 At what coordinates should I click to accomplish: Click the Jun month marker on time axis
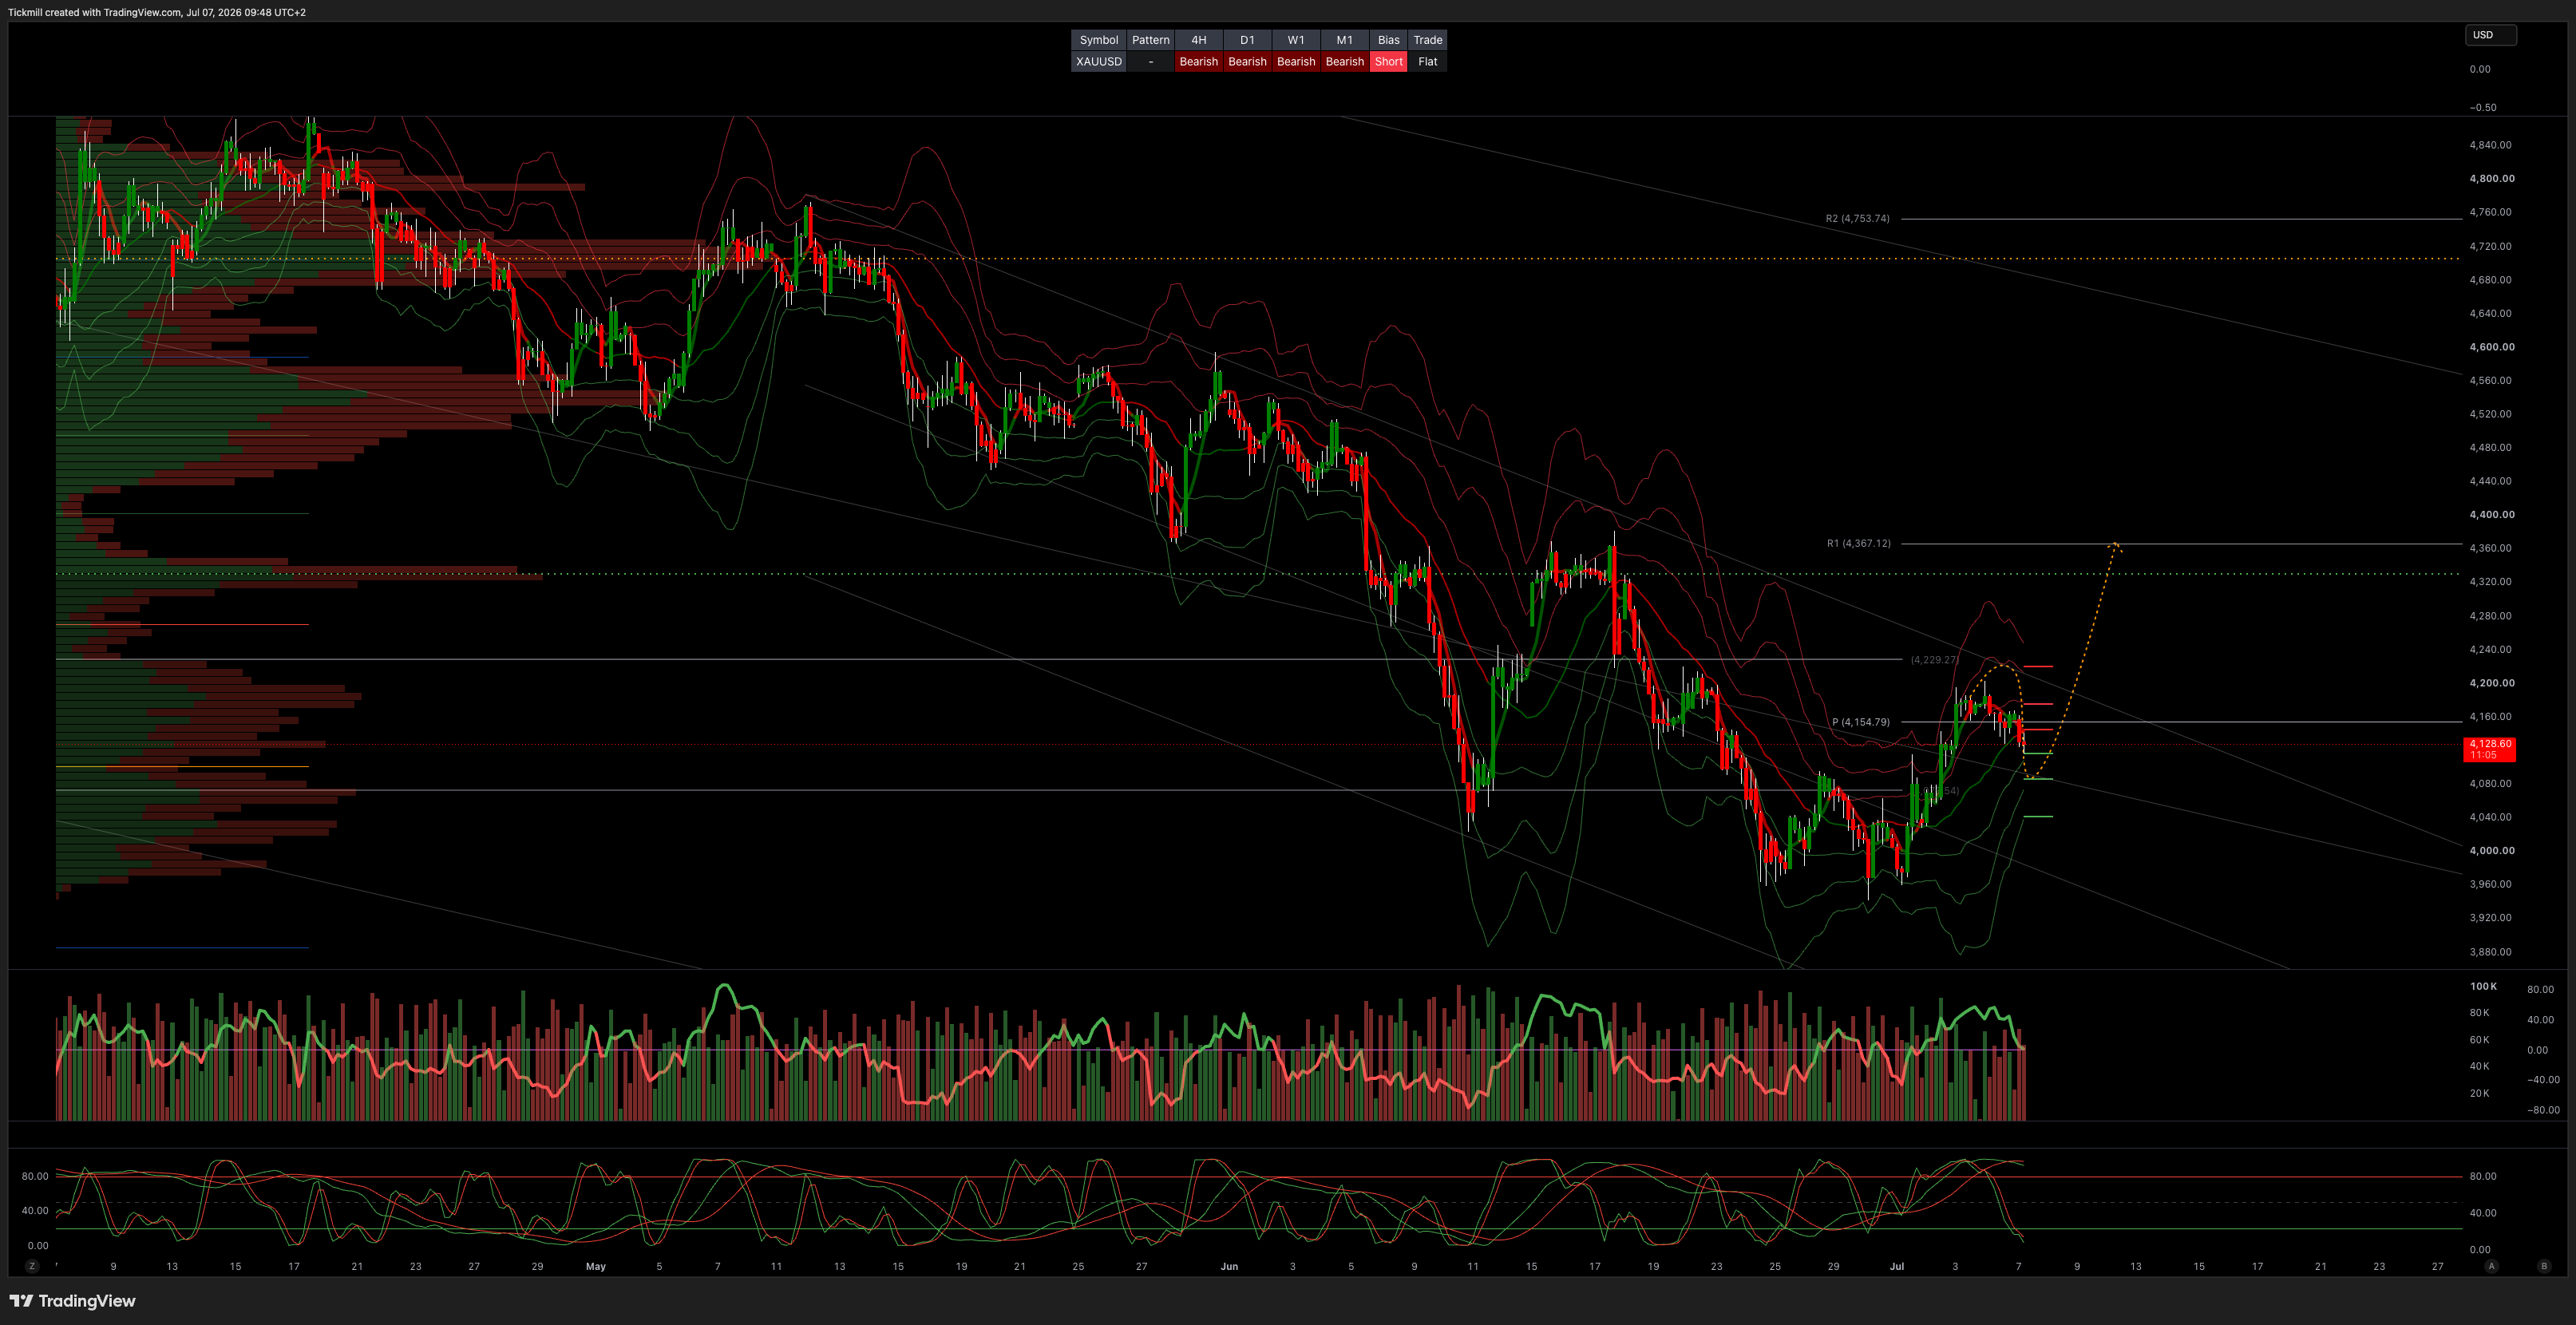click(1229, 1266)
